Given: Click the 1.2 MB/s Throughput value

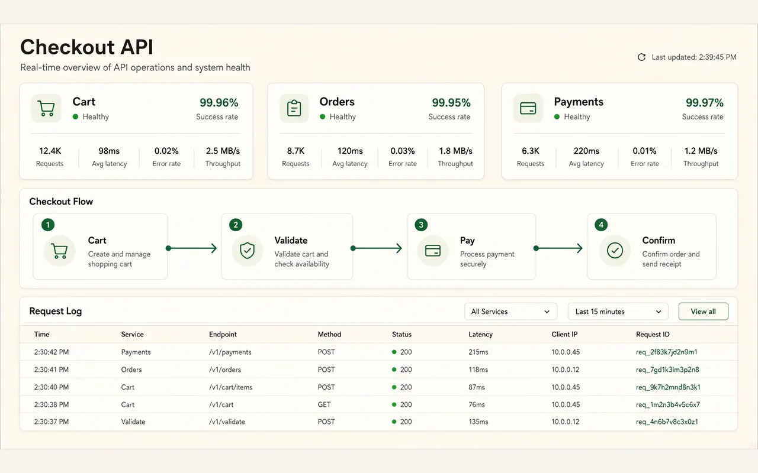Looking at the screenshot, I should pyautogui.click(x=701, y=151).
